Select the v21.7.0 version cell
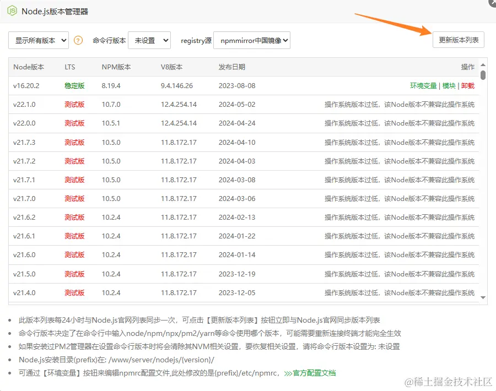The image size is (496, 391). [x=24, y=198]
